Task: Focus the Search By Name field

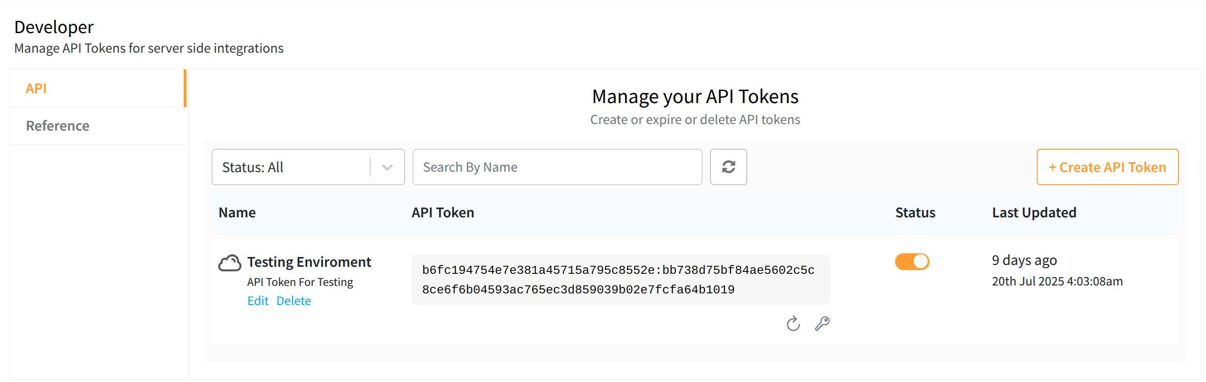Action: (x=557, y=167)
